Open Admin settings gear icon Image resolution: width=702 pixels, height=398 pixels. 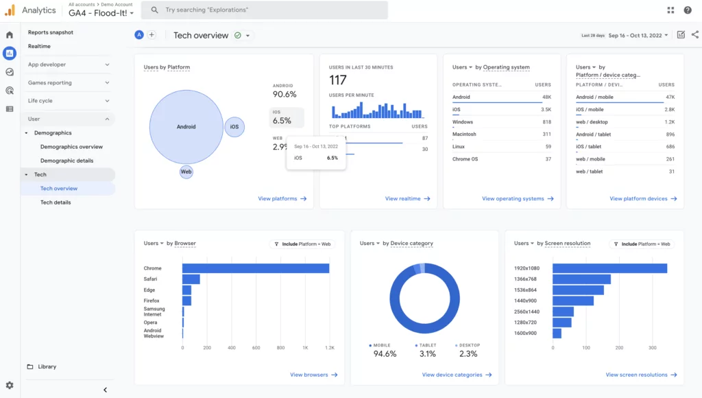pyautogui.click(x=10, y=386)
